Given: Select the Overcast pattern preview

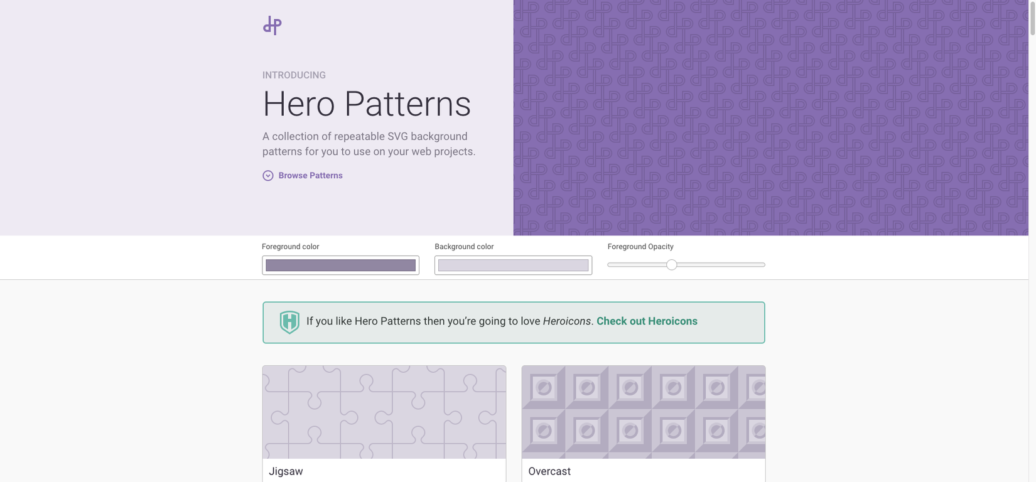Looking at the screenshot, I should 644,412.
